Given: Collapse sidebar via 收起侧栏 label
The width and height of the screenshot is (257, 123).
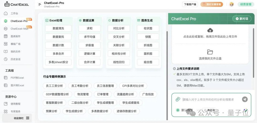Looking at the screenshot, I should tap(18, 118).
